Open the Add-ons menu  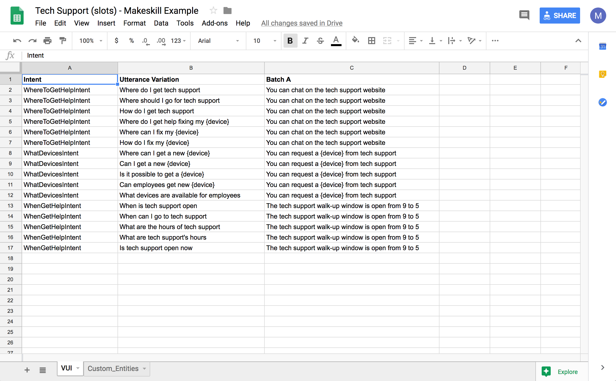point(215,23)
